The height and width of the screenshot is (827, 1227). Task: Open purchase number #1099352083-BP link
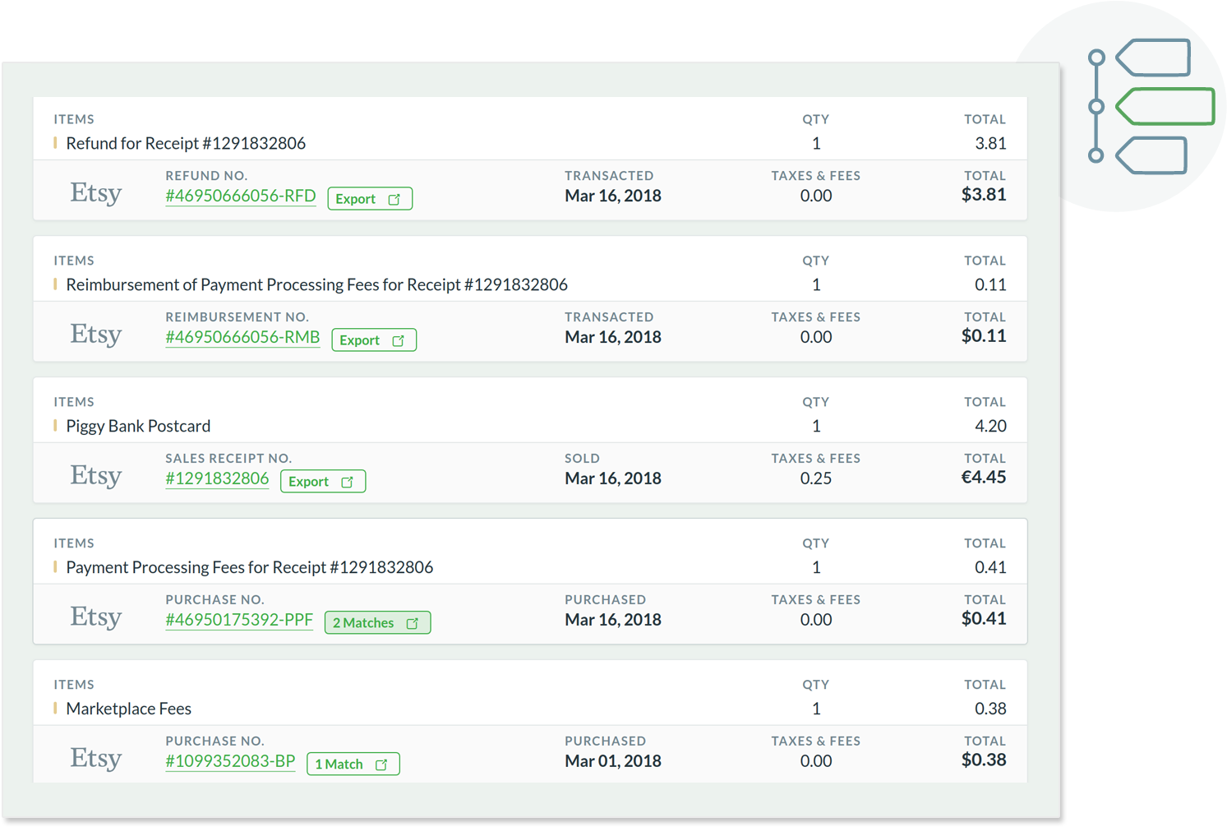tap(230, 761)
